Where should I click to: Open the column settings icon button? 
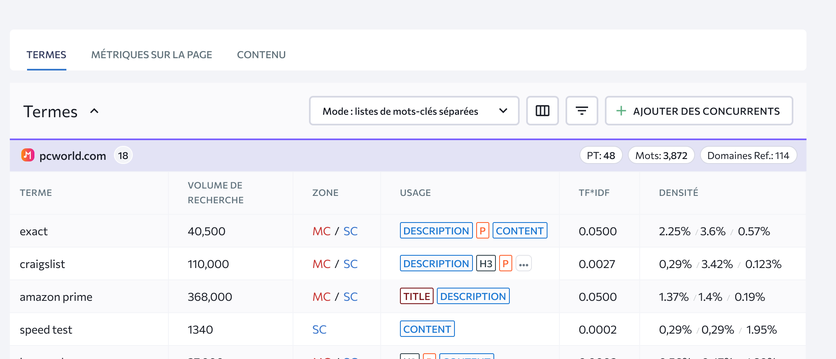click(542, 111)
